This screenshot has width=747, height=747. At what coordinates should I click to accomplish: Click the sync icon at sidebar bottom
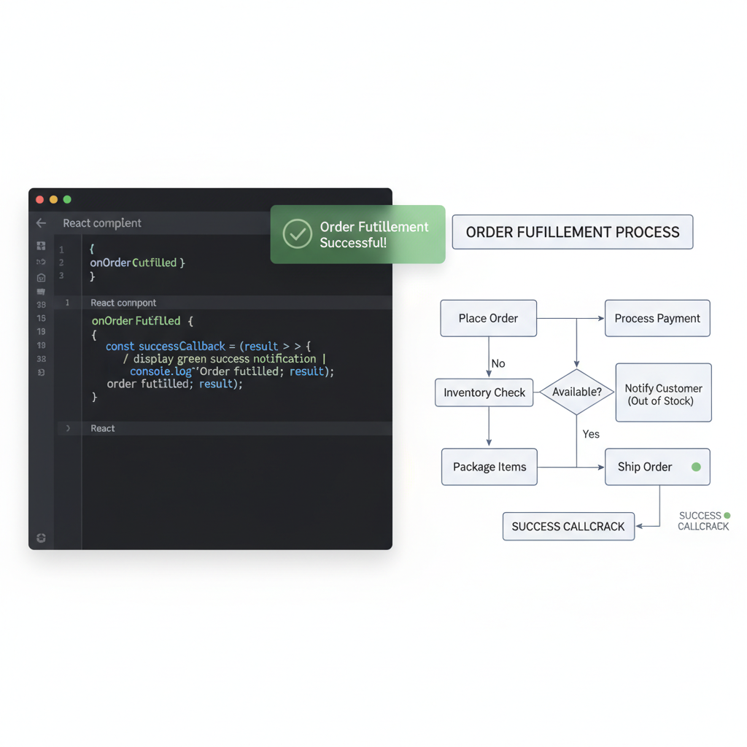coord(42,538)
